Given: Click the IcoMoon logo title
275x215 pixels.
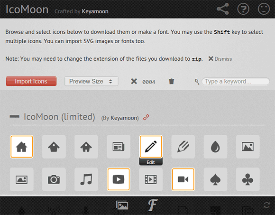Looking at the screenshot, I should coord(27,9).
